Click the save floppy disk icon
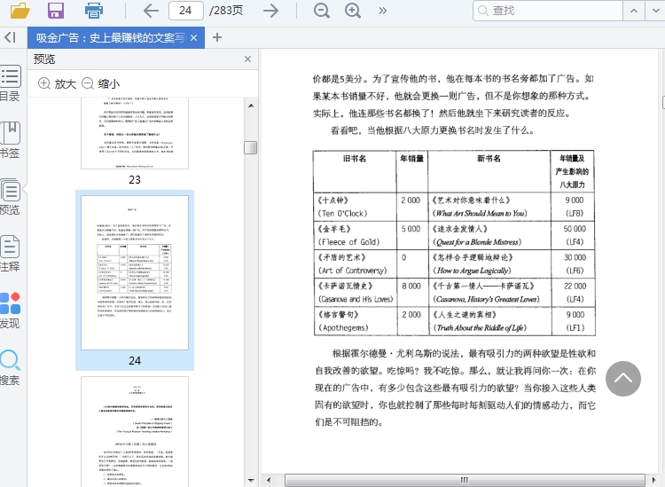 click(56, 11)
